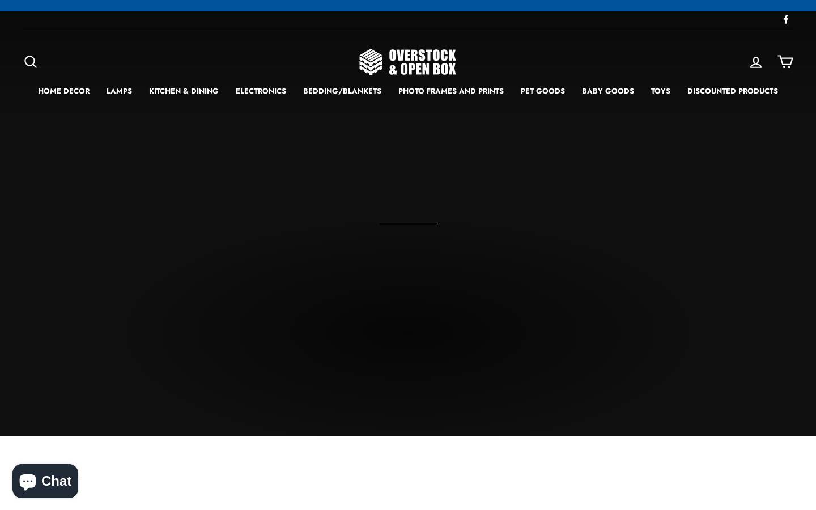View Discounted Products
Viewport: 816px width, 510px height.
point(733,91)
